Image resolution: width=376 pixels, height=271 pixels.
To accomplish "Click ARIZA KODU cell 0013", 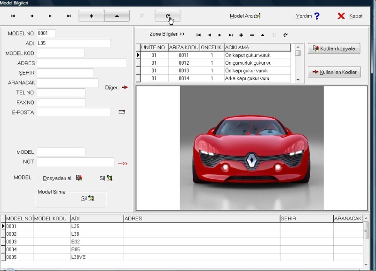I will point(184,70).
